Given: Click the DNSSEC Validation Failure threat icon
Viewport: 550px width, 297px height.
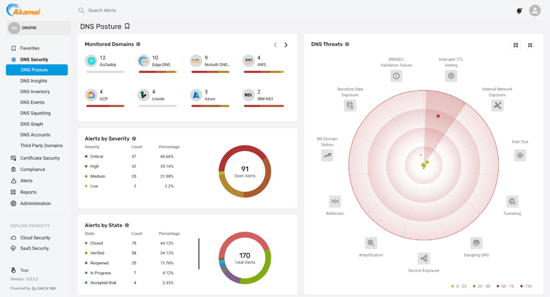Looking at the screenshot, I should (396, 76).
